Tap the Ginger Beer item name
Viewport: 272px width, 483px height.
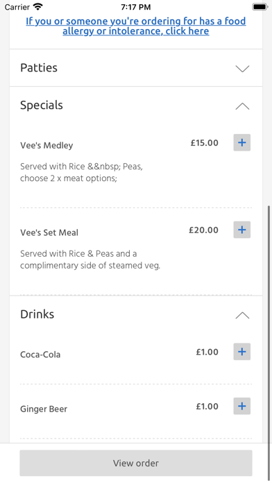44,409
